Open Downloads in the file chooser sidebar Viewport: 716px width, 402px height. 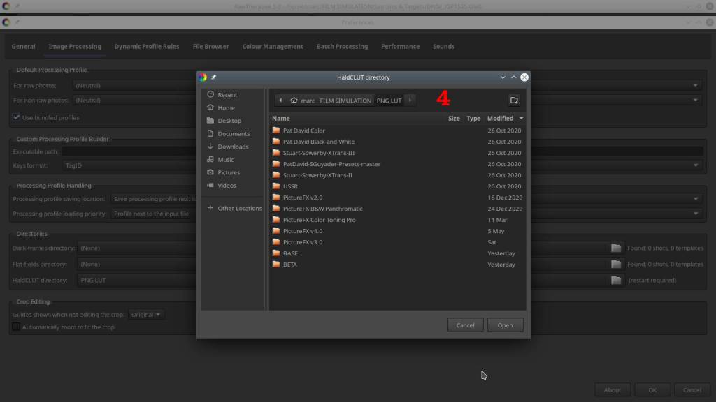click(233, 147)
